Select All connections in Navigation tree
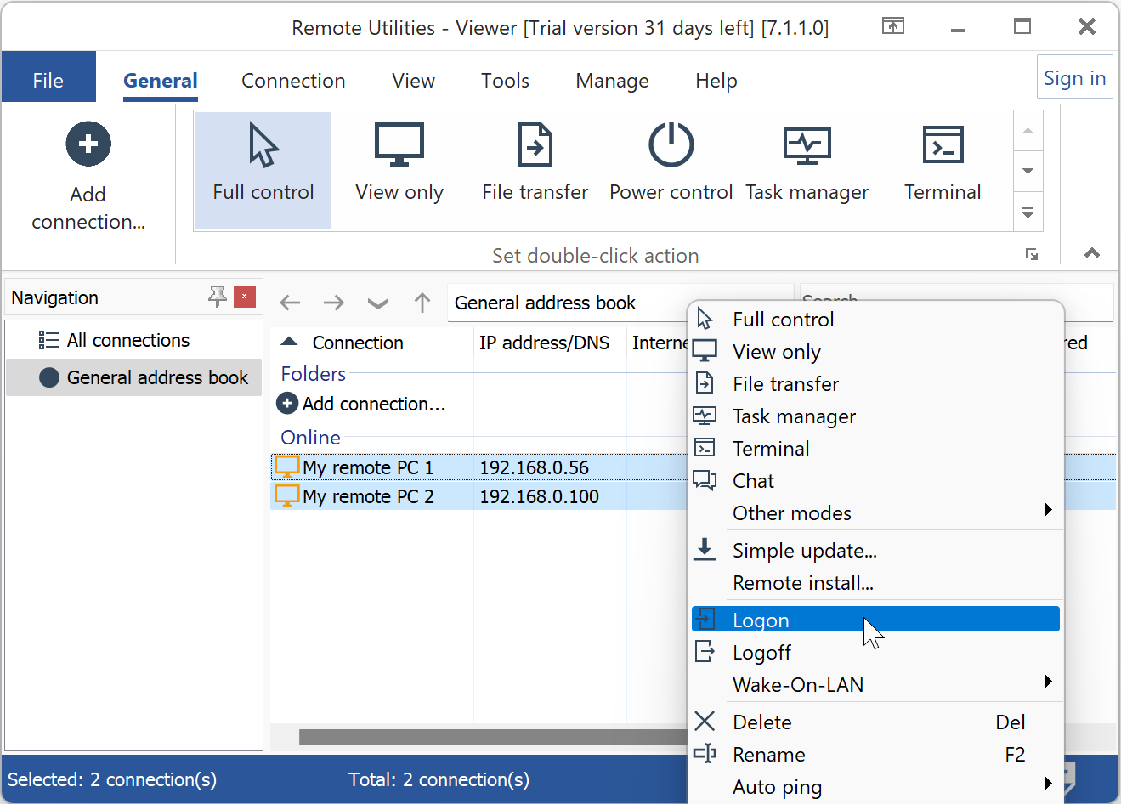 (127, 340)
